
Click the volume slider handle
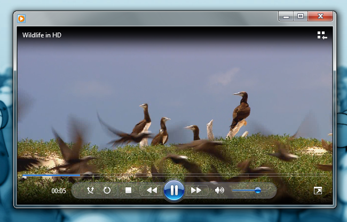(258, 190)
